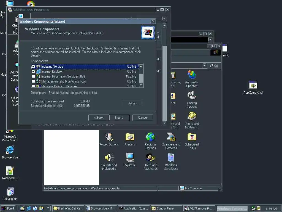The width and height of the screenshot is (282, 212).
Task: Select the Indexing Service row text
Action: [x=52, y=66]
